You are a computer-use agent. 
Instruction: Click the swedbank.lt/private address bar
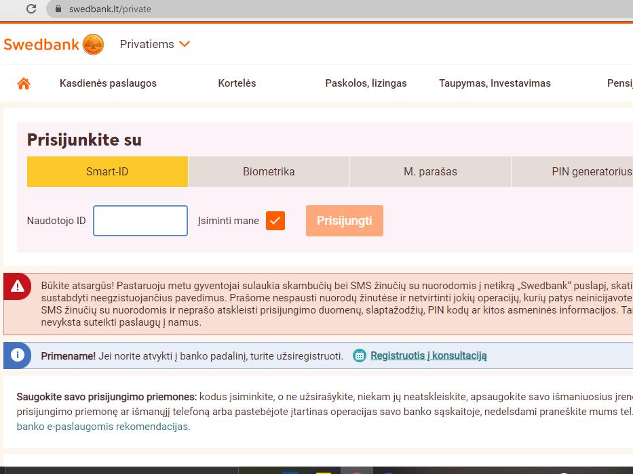click(339, 9)
